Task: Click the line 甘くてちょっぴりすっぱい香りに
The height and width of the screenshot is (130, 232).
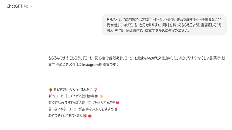Action: pos(84,103)
